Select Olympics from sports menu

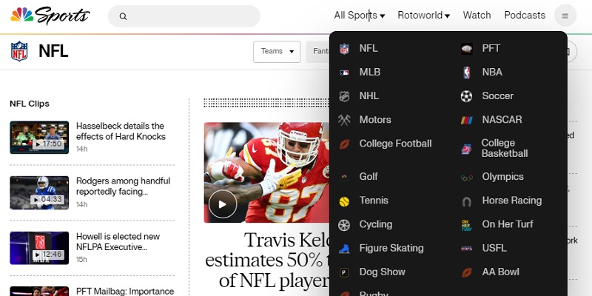coord(502,177)
